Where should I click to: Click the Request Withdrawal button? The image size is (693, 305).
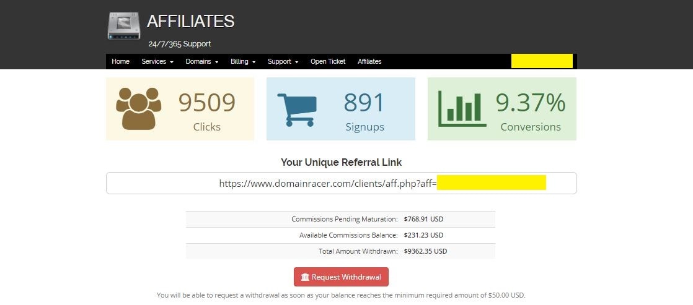point(341,277)
